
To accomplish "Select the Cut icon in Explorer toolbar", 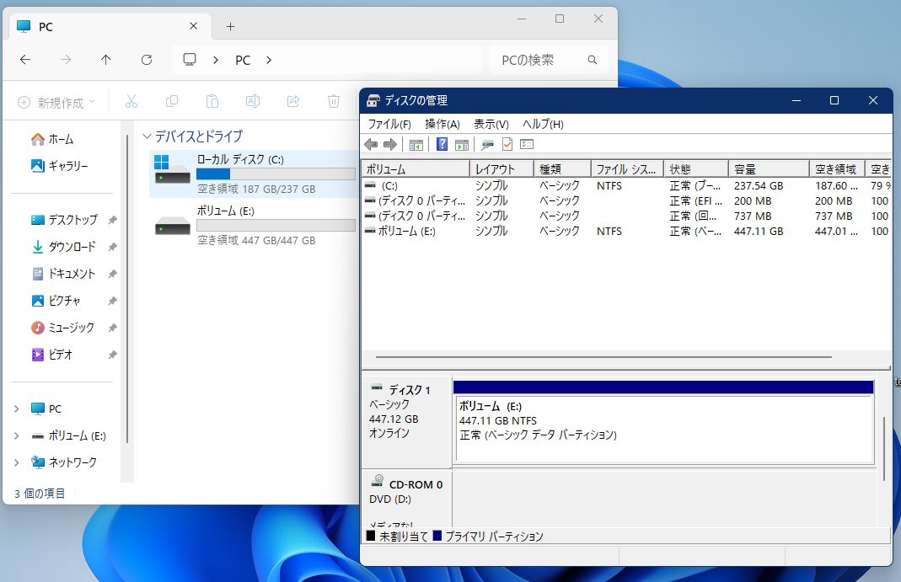I will coord(131,101).
